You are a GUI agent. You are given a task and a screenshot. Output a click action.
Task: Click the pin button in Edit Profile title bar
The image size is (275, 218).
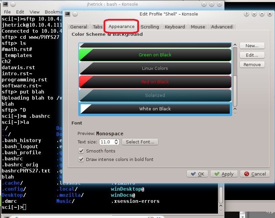point(75,14)
